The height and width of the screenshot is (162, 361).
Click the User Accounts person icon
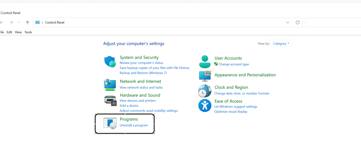point(205,62)
